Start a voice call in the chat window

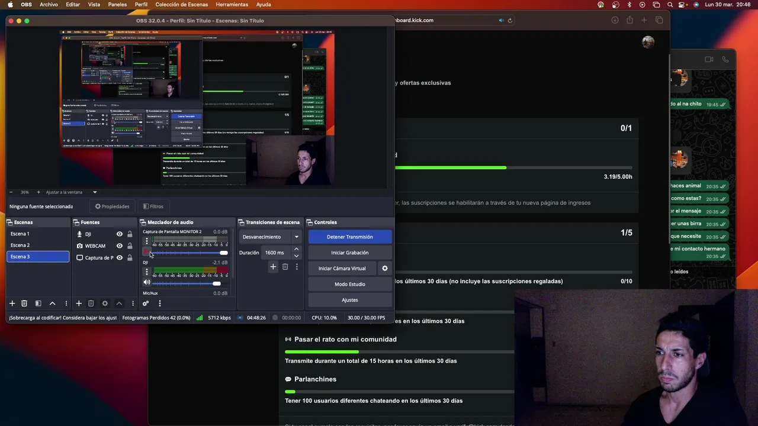725,59
